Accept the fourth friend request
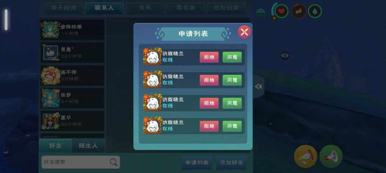Image resolution: width=386 pixels, height=173 pixels. 232,126
